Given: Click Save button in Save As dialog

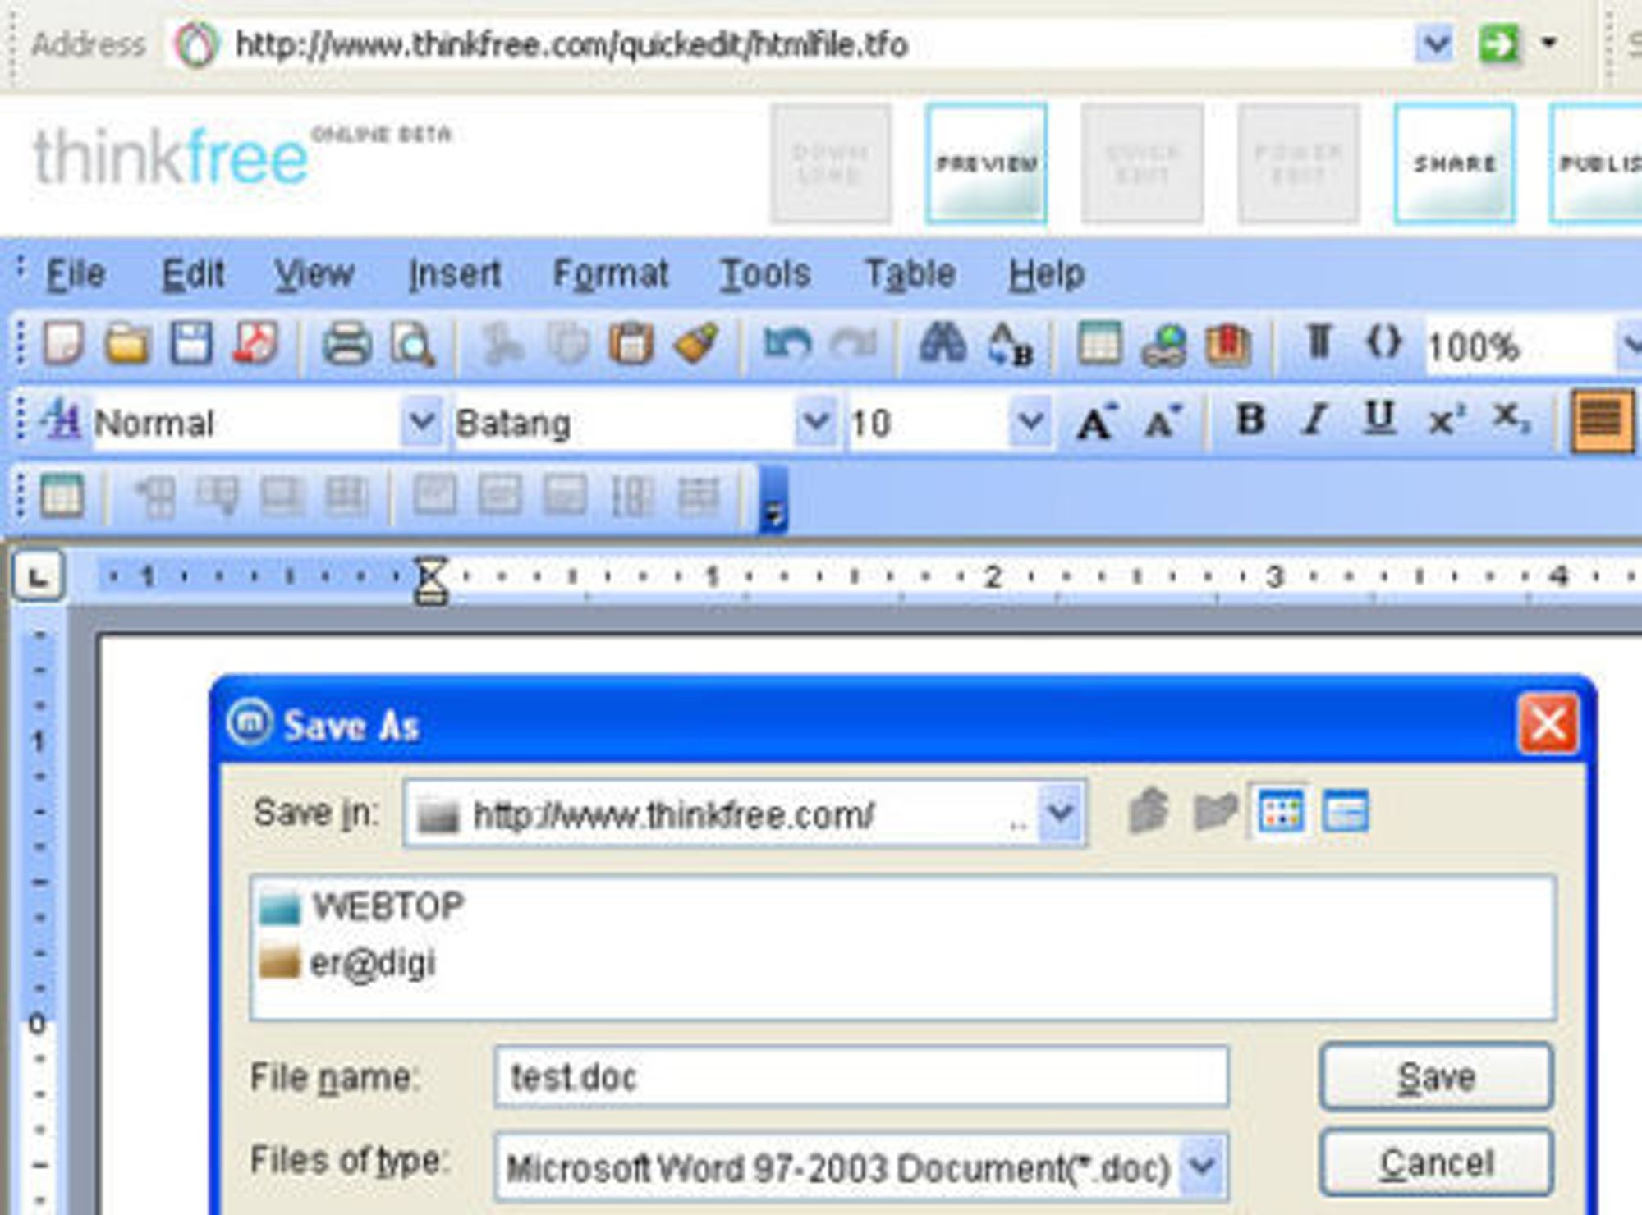Looking at the screenshot, I should point(1436,1075).
